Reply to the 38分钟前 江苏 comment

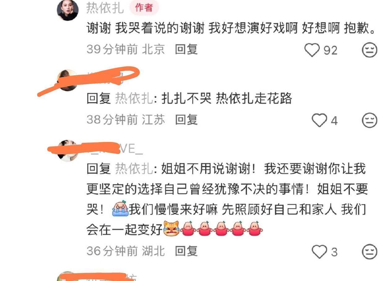coord(186,120)
